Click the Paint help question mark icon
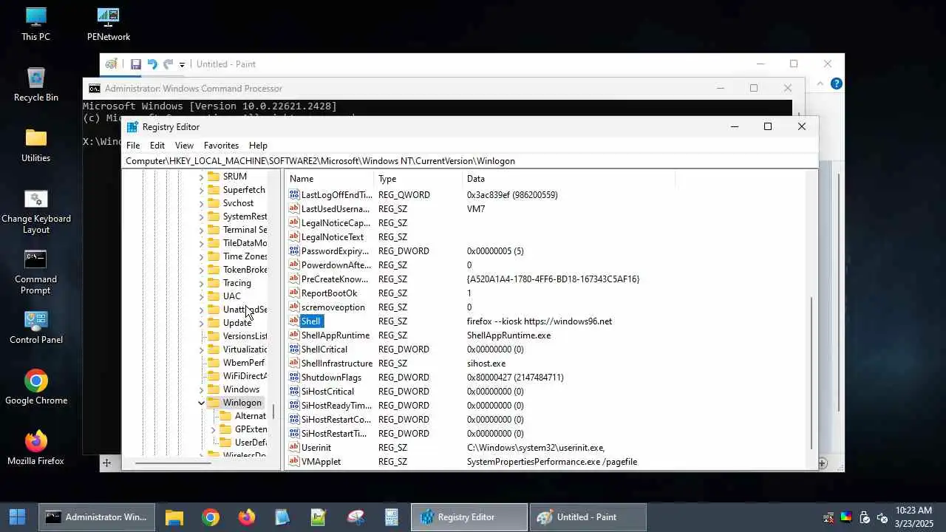The image size is (946, 532). [x=836, y=83]
